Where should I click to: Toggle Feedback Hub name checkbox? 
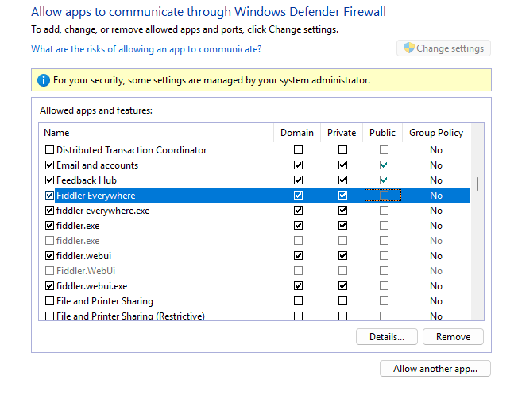pos(49,180)
